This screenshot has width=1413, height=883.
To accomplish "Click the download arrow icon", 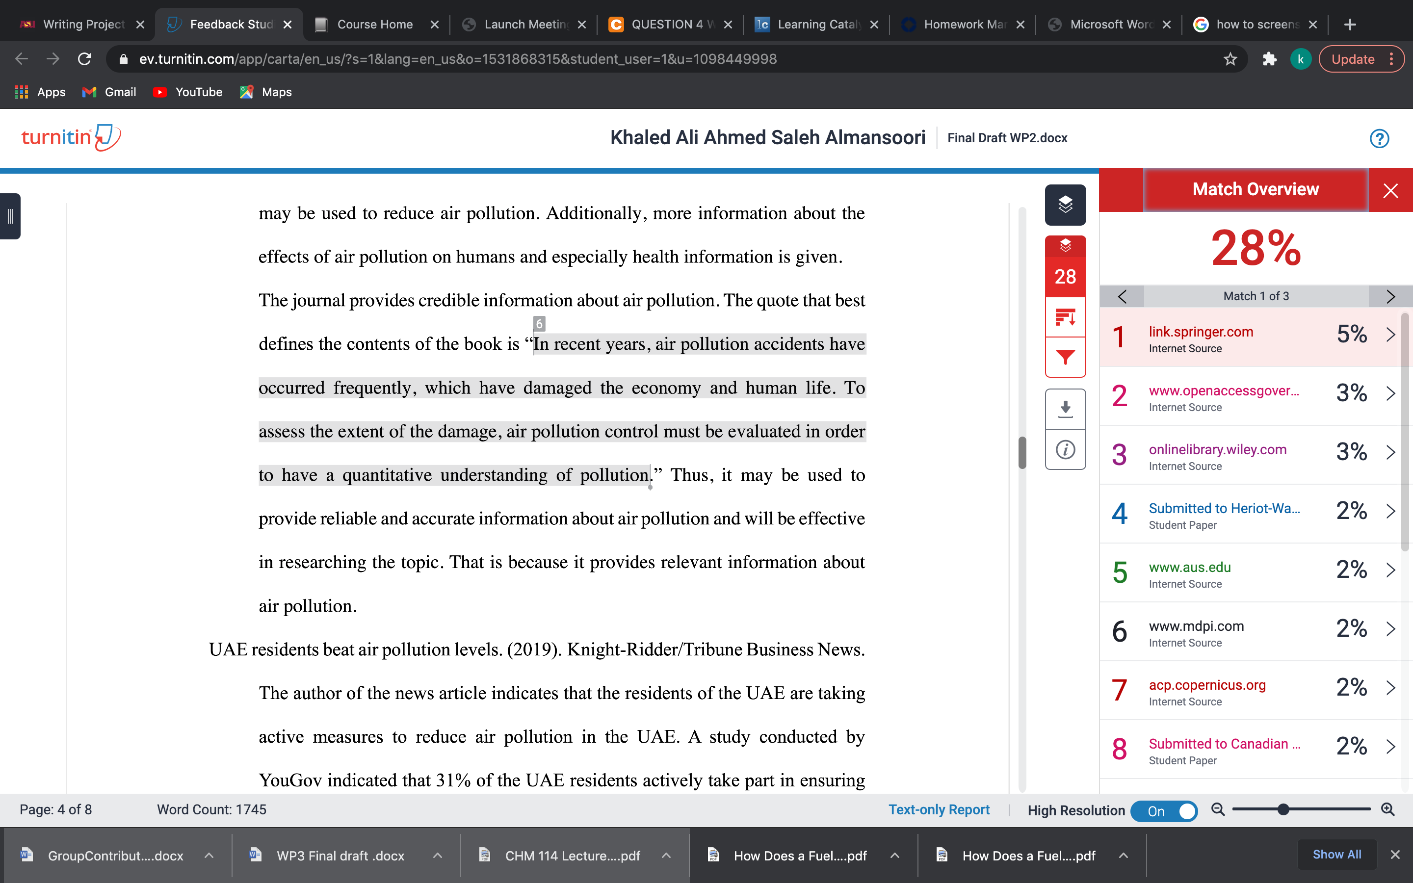I will 1065,410.
